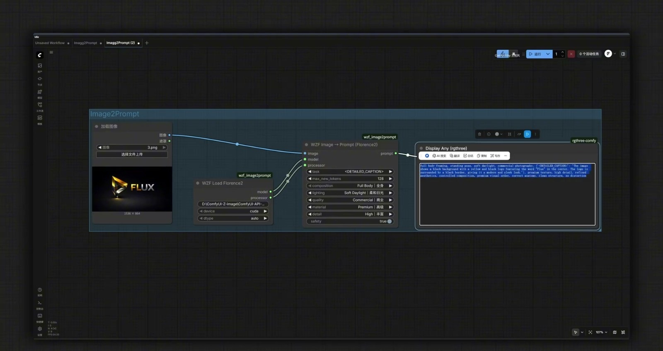The width and height of the screenshot is (663, 351).
Task: Open the Assets panel in the sidebar
Action: (40, 66)
